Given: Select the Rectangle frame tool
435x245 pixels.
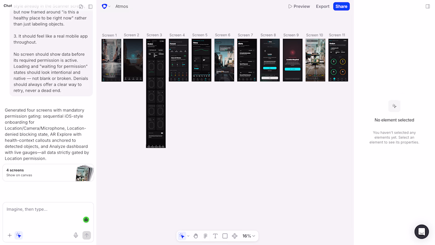Looking at the screenshot, I should 225,236.
